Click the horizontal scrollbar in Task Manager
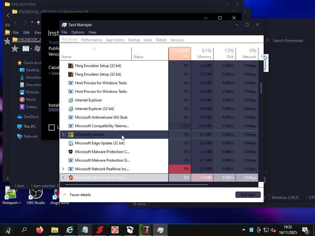 137,185
